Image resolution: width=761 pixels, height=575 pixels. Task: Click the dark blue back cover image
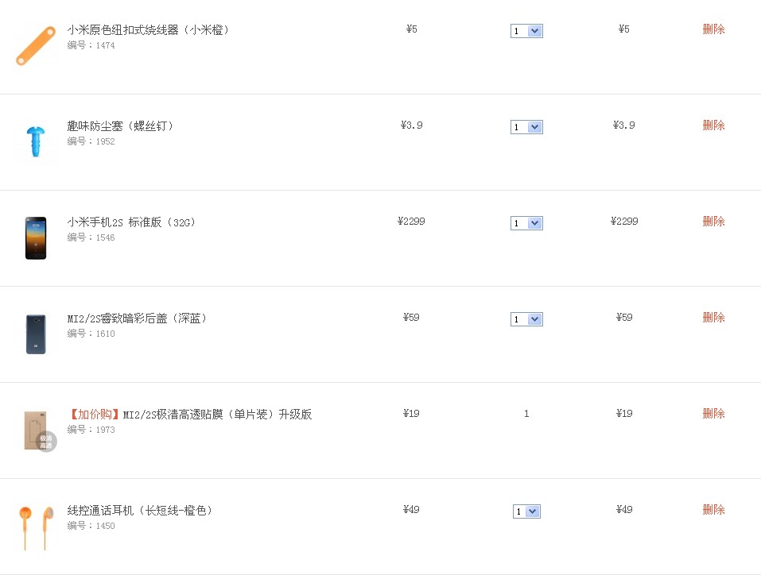click(36, 334)
